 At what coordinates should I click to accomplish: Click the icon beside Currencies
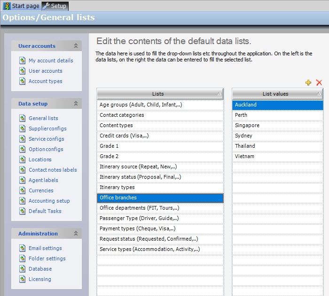[x=22, y=190]
